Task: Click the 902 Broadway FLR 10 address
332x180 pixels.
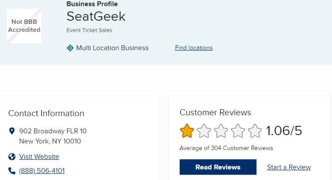Action: 53,131
